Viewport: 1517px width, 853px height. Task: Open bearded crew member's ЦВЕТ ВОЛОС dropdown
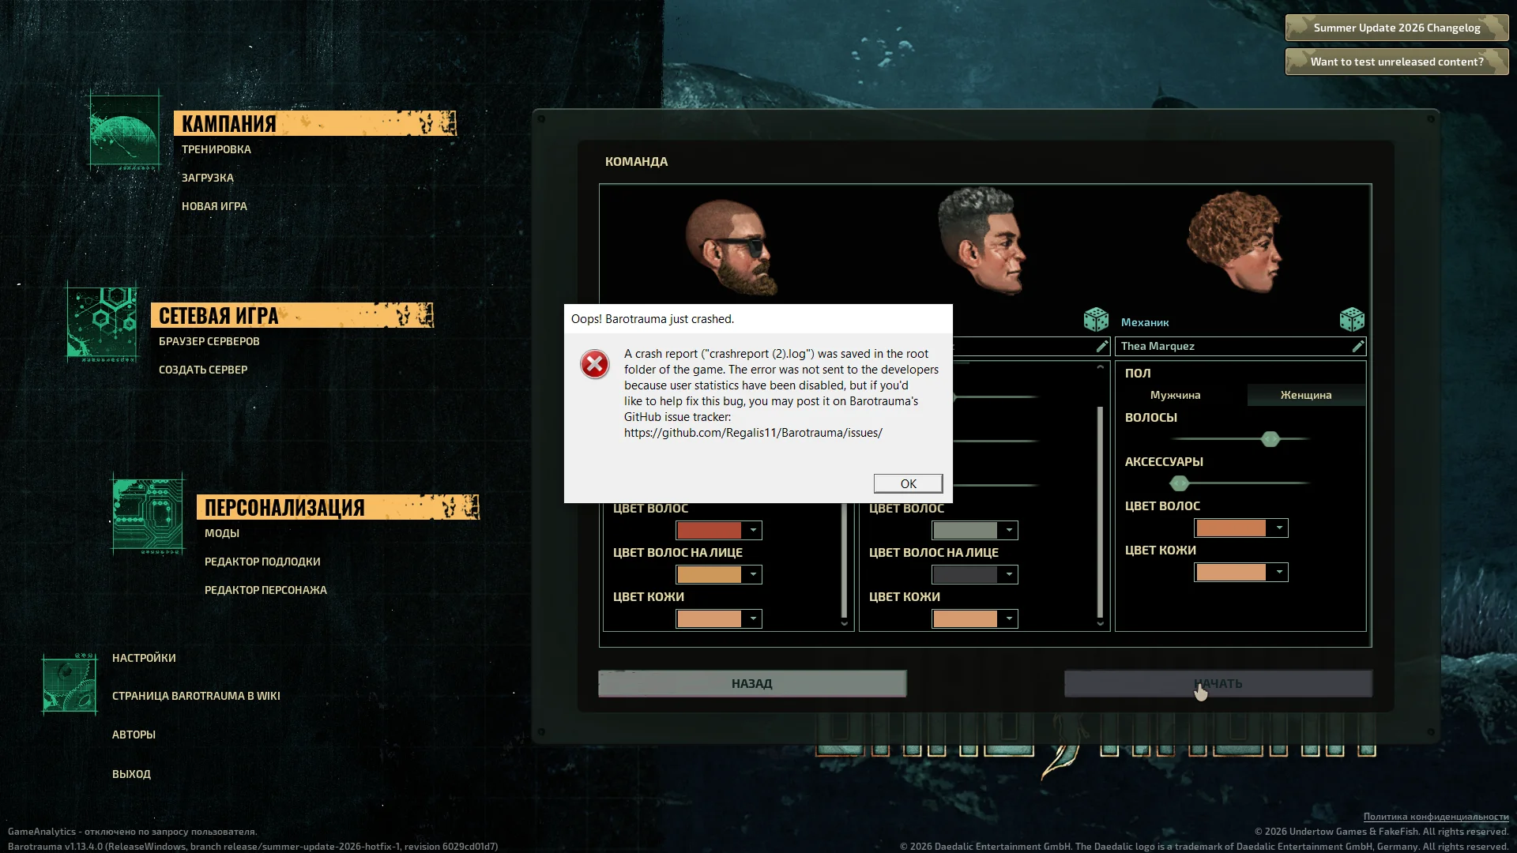(x=719, y=531)
